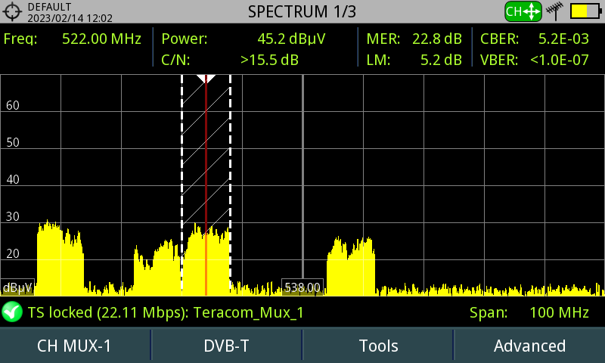Tap the CBER value 5.2E-03

coord(563,39)
